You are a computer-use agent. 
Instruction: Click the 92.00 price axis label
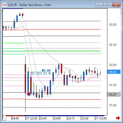113,65
